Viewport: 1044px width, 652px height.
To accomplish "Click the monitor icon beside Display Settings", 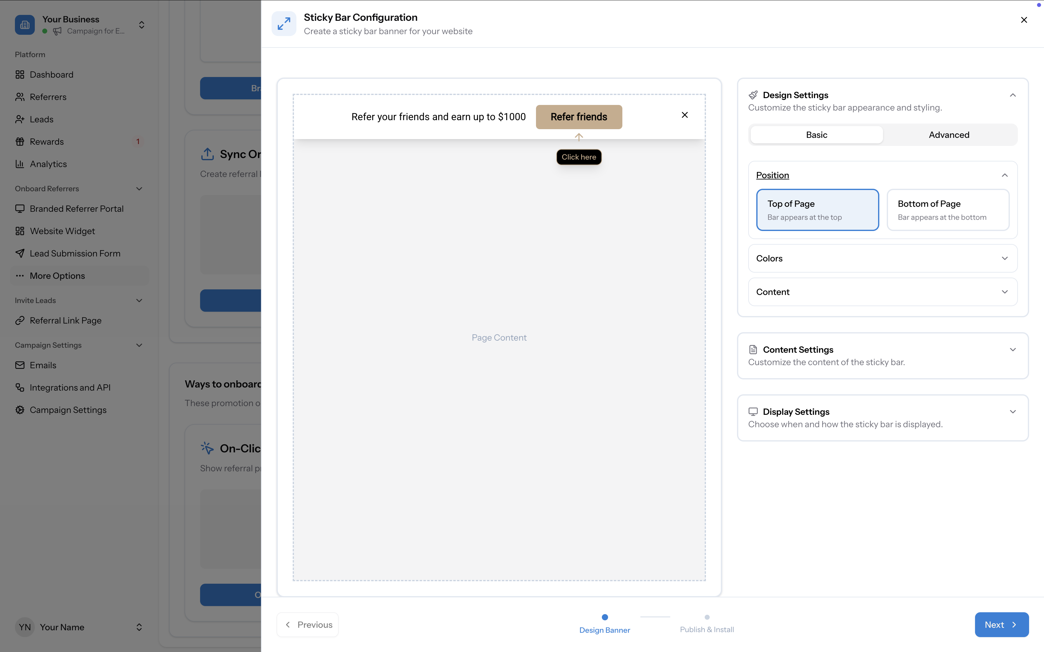I will pos(753,412).
